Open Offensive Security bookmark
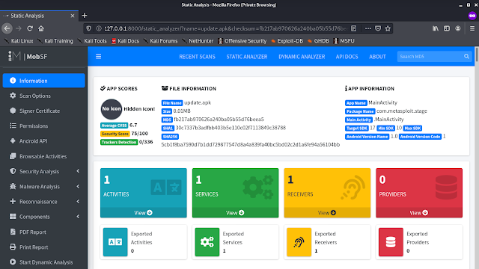 (x=242, y=41)
